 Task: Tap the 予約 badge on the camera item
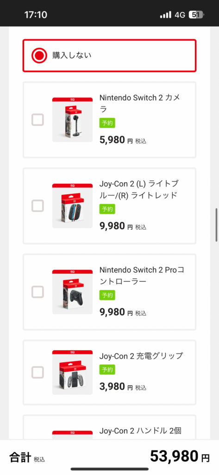click(x=107, y=123)
